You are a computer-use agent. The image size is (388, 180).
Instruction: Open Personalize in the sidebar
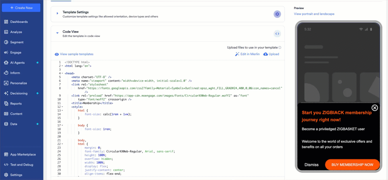pyautogui.click(x=19, y=83)
